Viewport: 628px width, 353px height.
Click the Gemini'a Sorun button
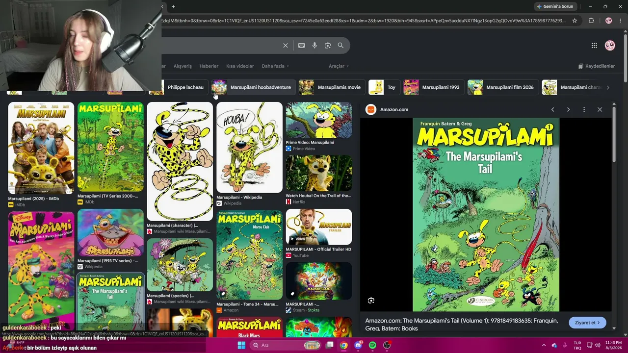(555, 6)
